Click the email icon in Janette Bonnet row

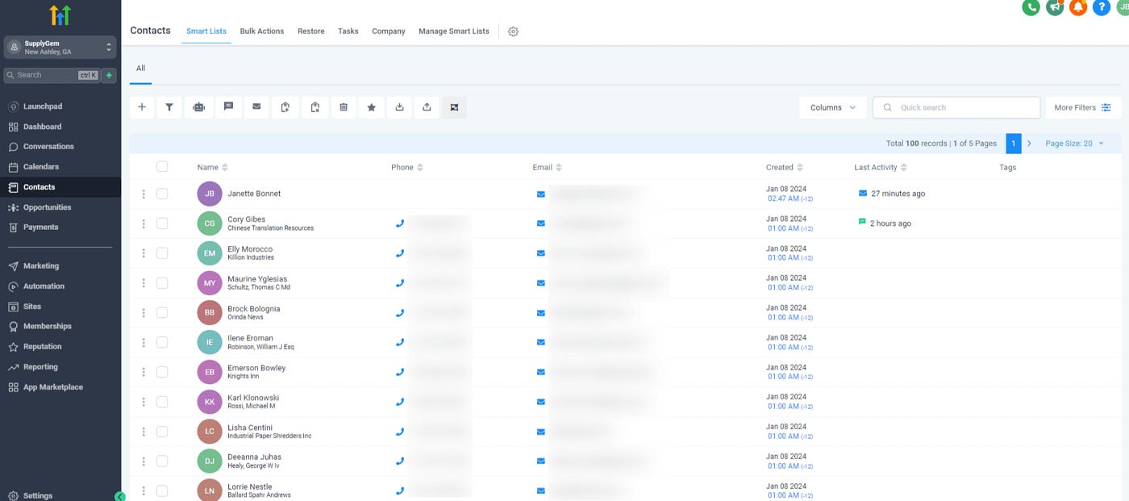coord(541,194)
